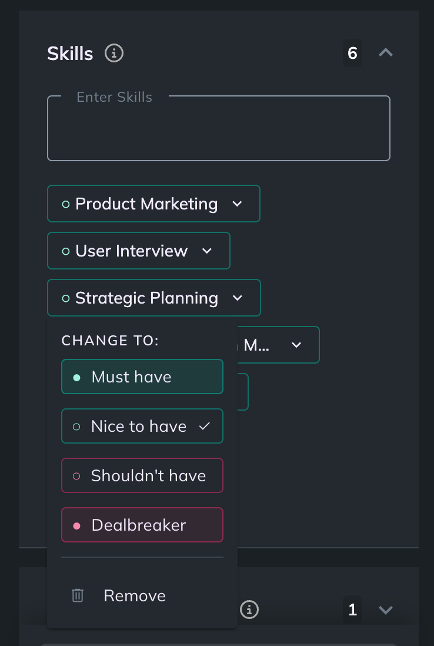Screen dimensions: 434x646
Task: Click the Skills count badge showing 6
Action: point(352,53)
